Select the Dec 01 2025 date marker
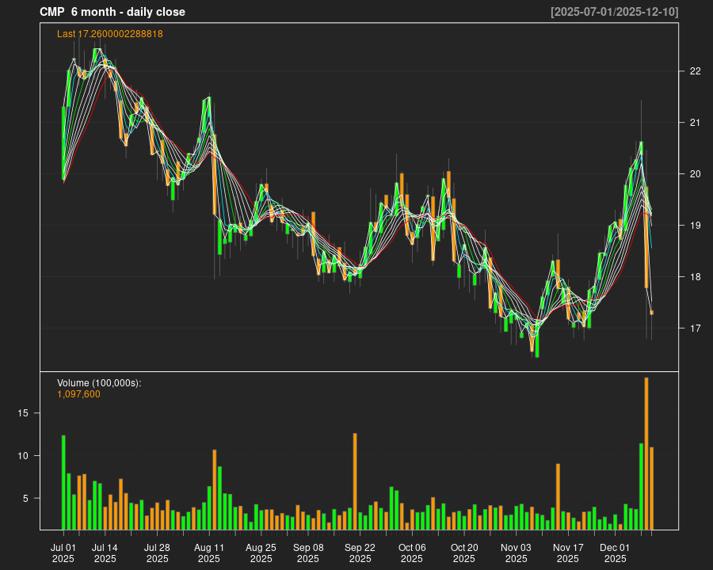The image size is (713, 570). pos(615,553)
